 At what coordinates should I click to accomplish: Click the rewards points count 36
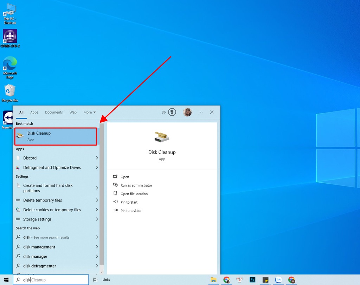164,112
